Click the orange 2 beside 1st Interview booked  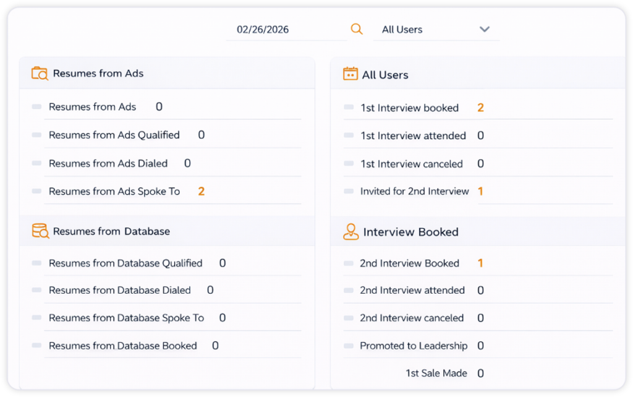tap(481, 107)
